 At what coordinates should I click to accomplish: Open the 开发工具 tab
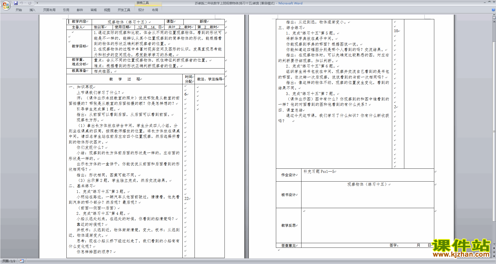[124, 10]
